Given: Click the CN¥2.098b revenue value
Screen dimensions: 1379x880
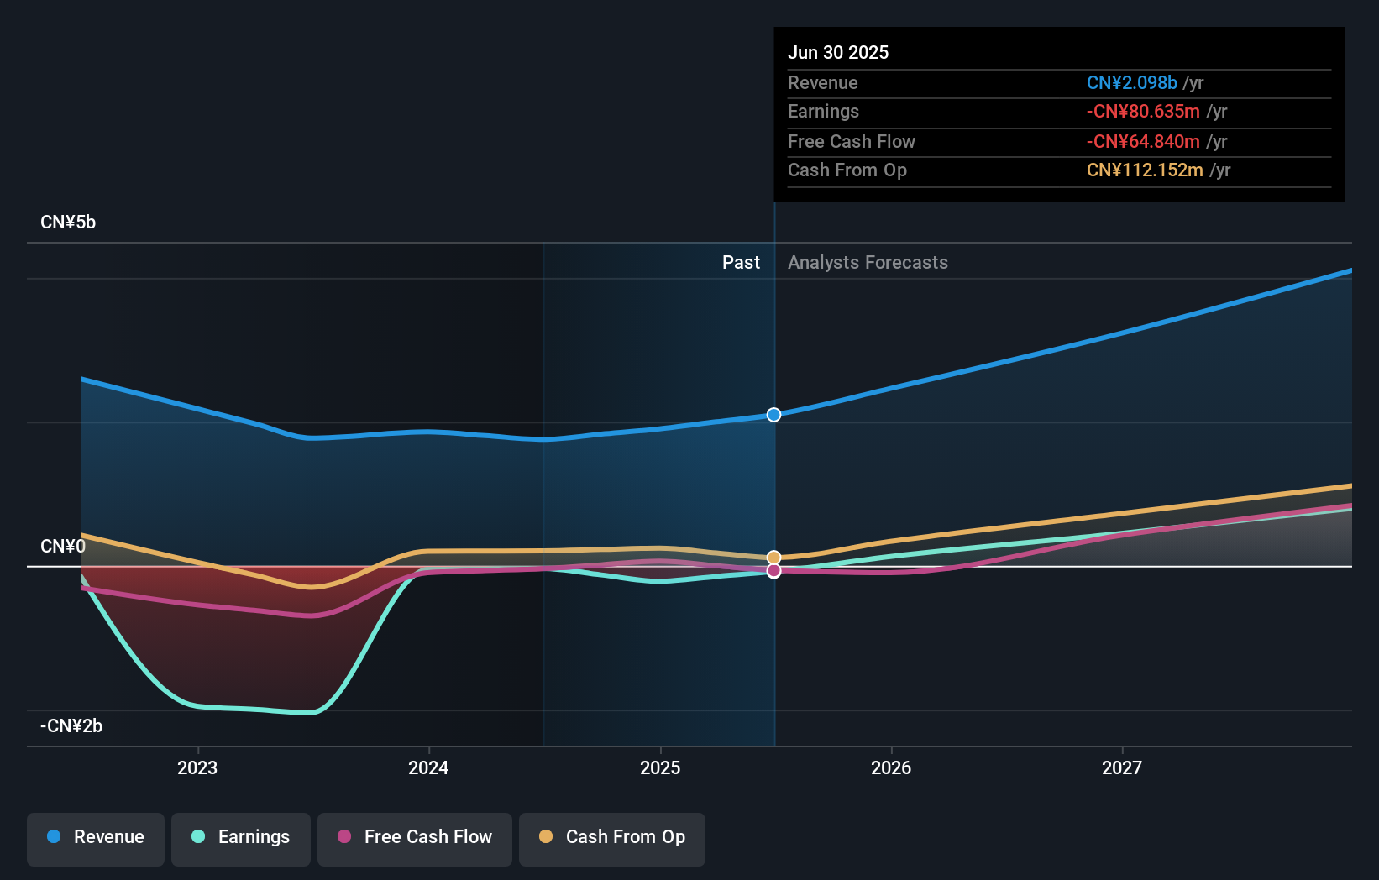Looking at the screenshot, I should (1131, 83).
